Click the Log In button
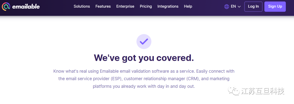Viewport: 294px width, 104px height. (x=253, y=7)
